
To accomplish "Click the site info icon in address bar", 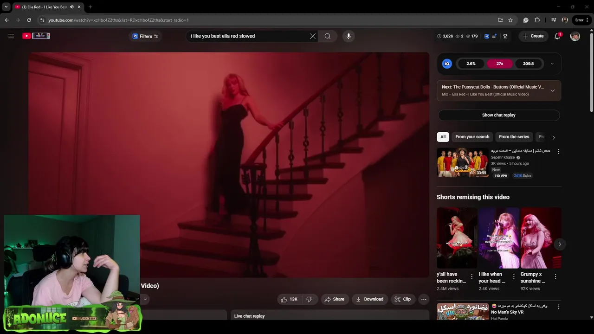I will point(42,20).
